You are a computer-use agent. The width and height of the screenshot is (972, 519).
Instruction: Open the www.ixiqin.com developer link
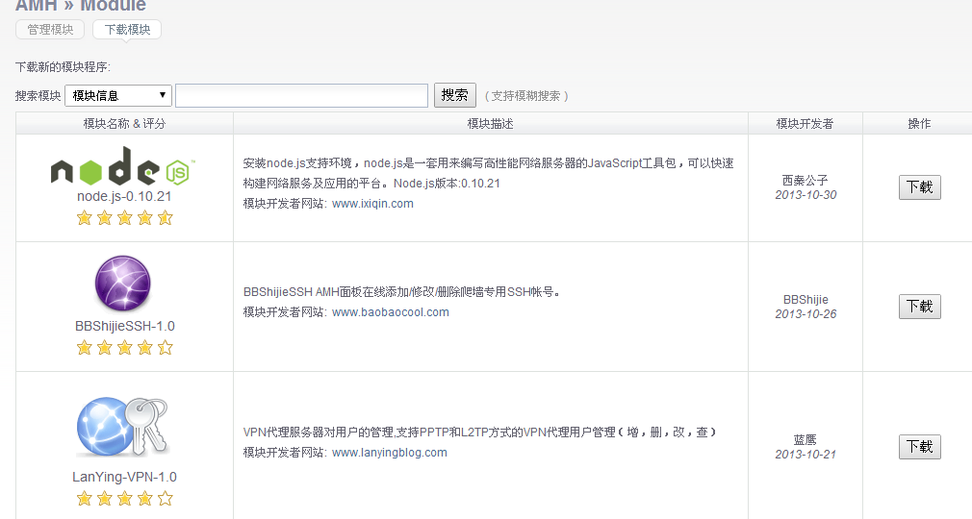pos(372,204)
